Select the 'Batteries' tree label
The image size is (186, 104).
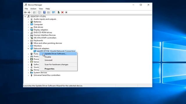[37, 22]
